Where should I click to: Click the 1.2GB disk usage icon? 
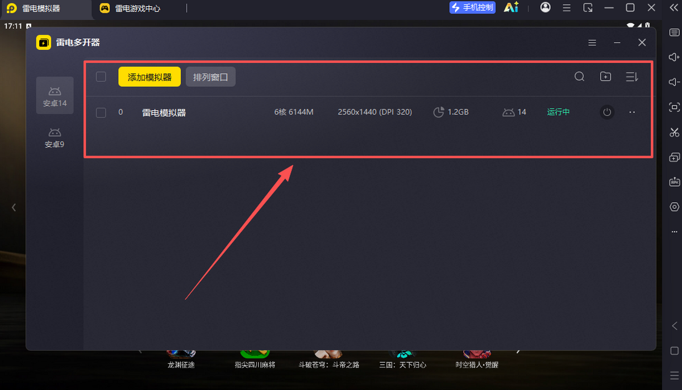(x=439, y=112)
